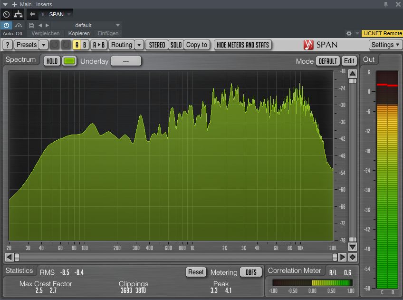Toggle the Spectrum HOLD button
The width and height of the screenshot is (403, 300).
[x=52, y=61]
